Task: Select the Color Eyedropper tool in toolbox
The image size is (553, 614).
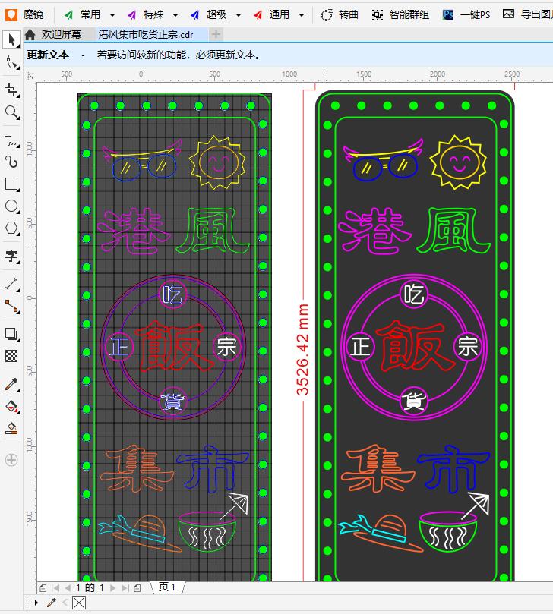Action: point(11,385)
